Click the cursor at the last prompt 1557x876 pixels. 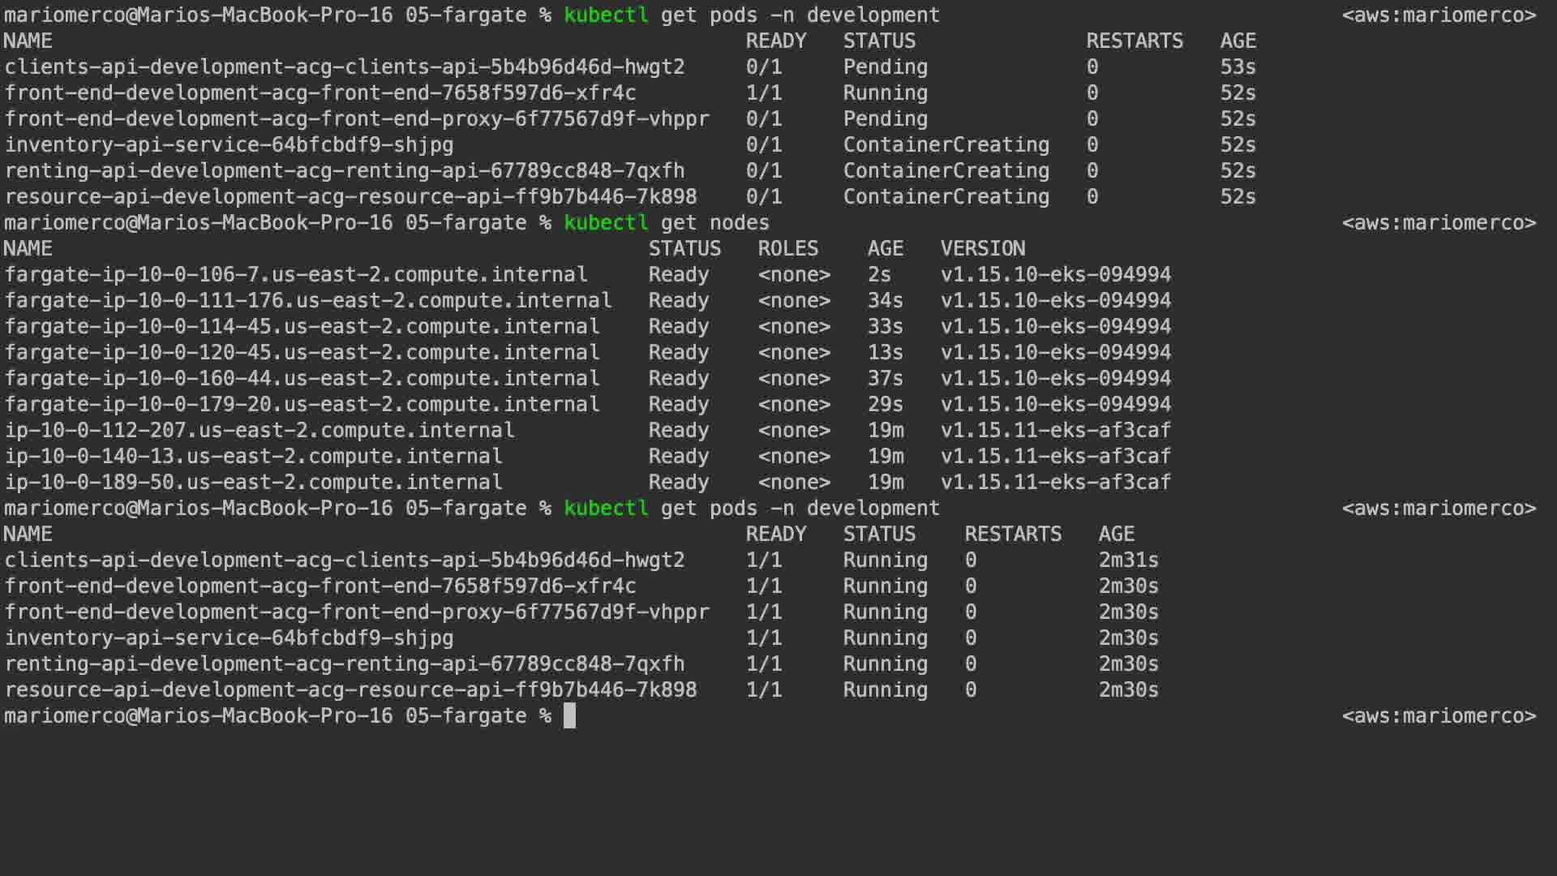tap(569, 715)
